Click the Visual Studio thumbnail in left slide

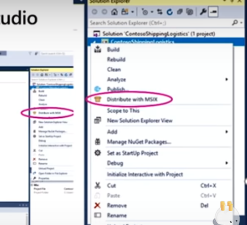(36, 138)
